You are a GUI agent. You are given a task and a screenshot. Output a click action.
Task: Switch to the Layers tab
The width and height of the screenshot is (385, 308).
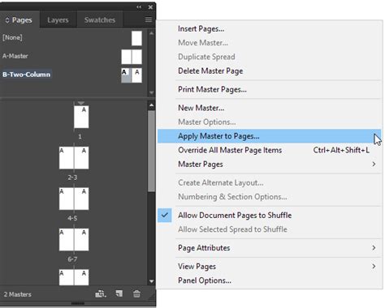[58, 20]
